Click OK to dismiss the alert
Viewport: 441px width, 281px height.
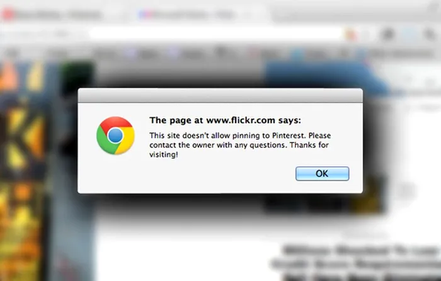[x=322, y=173]
